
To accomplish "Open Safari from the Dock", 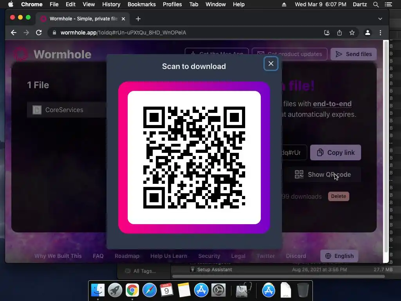I will [149, 290].
